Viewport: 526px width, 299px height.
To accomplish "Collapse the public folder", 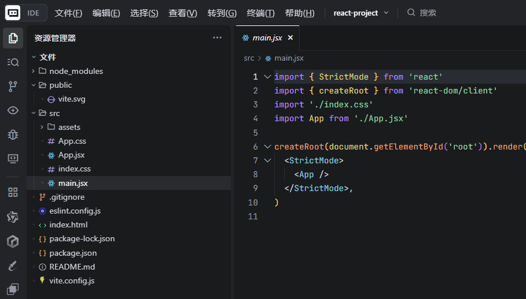I will click(34, 85).
